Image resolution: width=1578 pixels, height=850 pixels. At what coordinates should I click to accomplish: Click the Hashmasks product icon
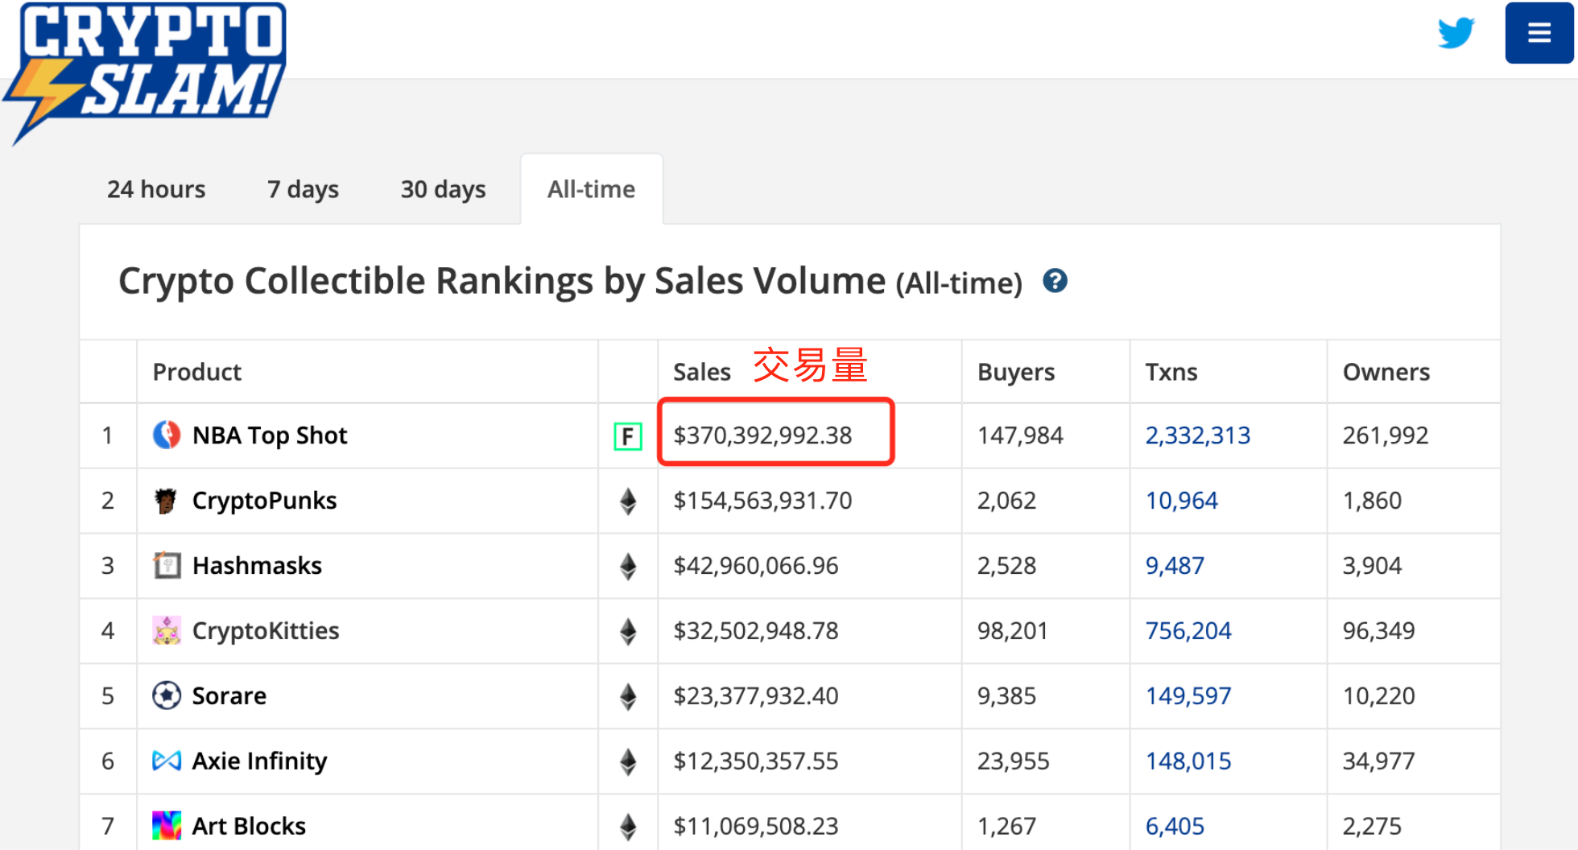(x=167, y=566)
